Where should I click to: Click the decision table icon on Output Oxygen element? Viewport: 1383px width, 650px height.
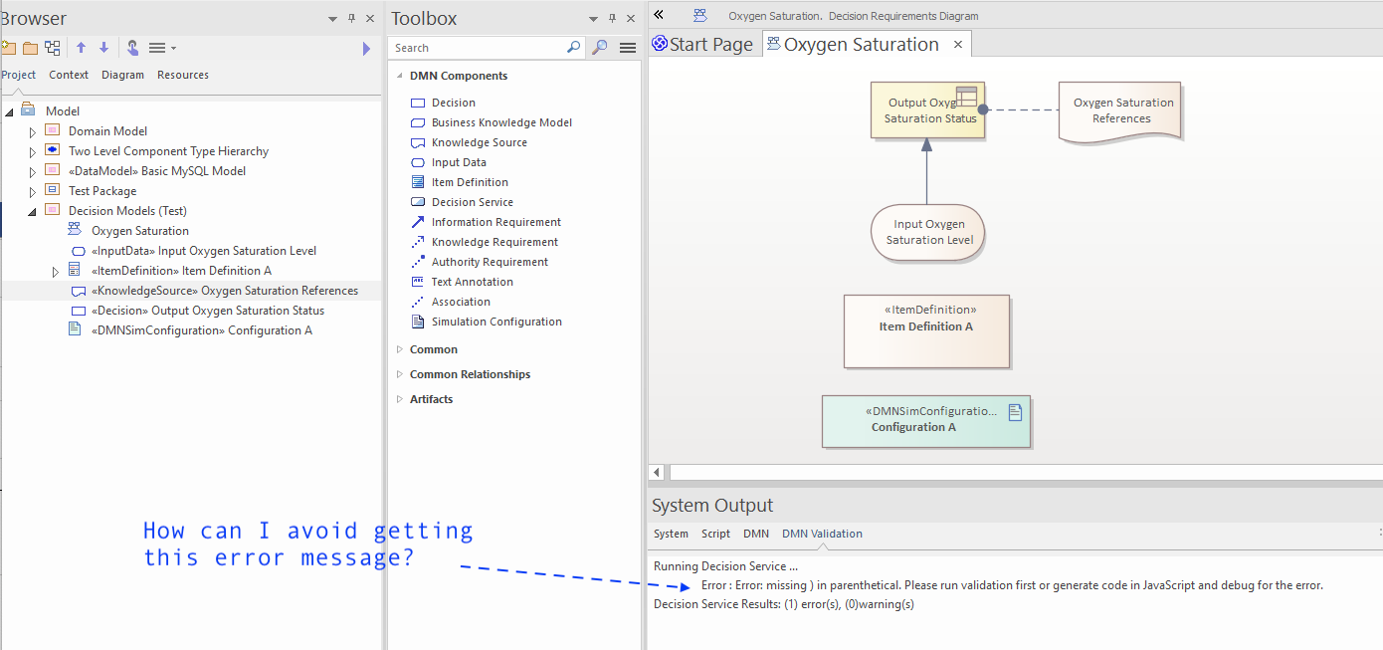(967, 97)
